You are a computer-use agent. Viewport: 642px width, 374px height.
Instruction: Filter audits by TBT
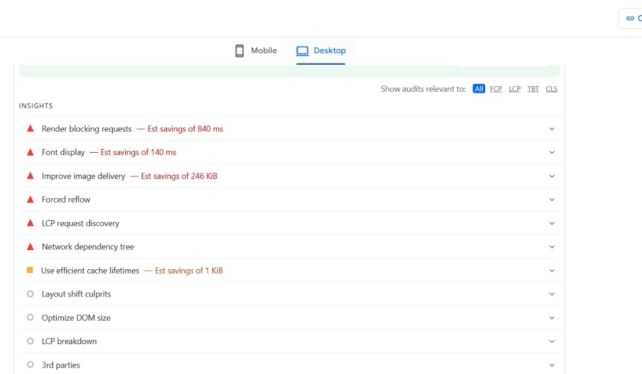coord(533,89)
